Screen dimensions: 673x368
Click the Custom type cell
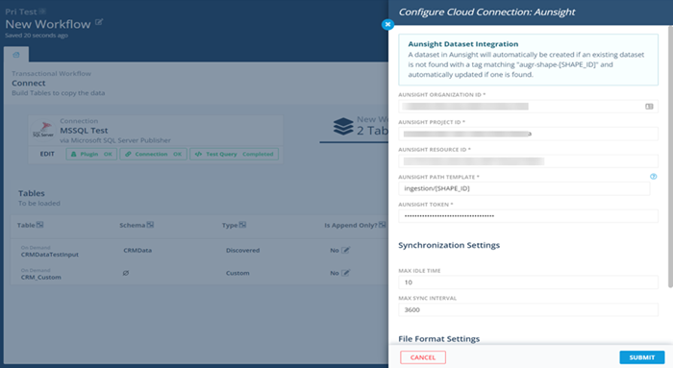237,273
